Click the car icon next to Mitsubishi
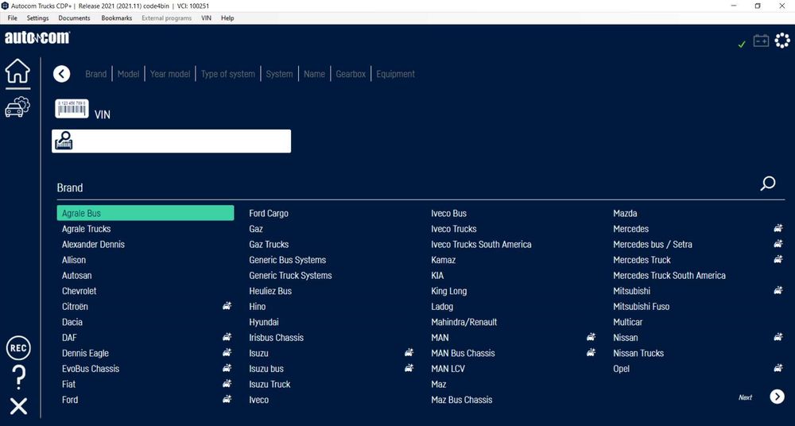795x426 pixels. tap(778, 290)
